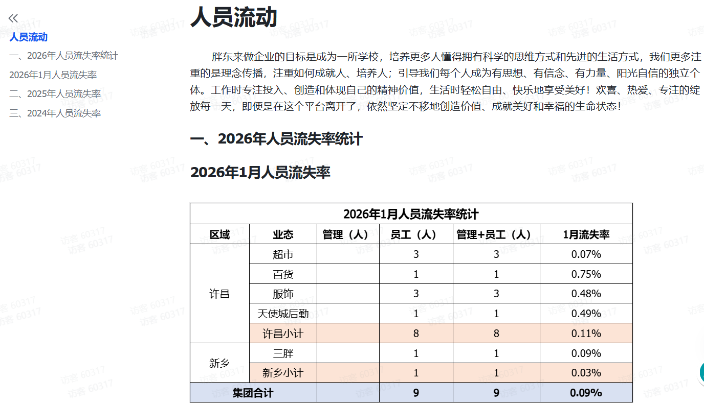Click the 超市 cell in the table
The width and height of the screenshot is (704, 404).
283,254
